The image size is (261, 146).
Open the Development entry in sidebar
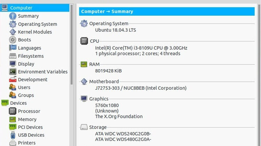click(32, 80)
